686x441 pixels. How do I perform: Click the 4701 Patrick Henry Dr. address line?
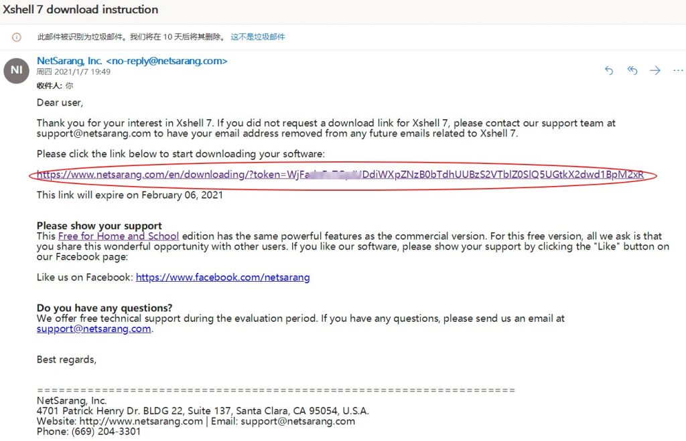pyautogui.click(x=203, y=411)
